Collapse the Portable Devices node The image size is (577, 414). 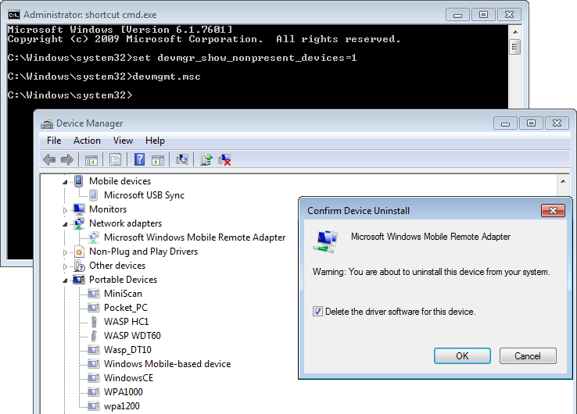(65, 280)
